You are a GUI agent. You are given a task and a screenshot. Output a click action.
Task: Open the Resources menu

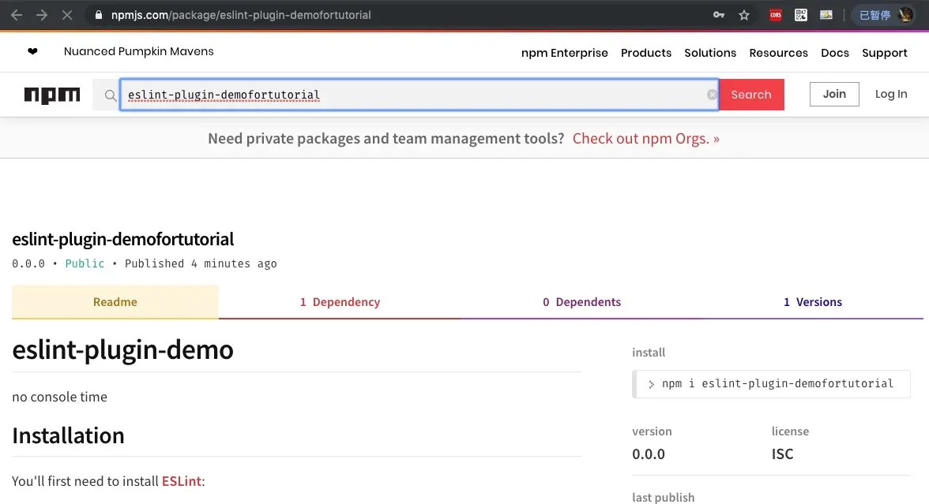click(779, 53)
